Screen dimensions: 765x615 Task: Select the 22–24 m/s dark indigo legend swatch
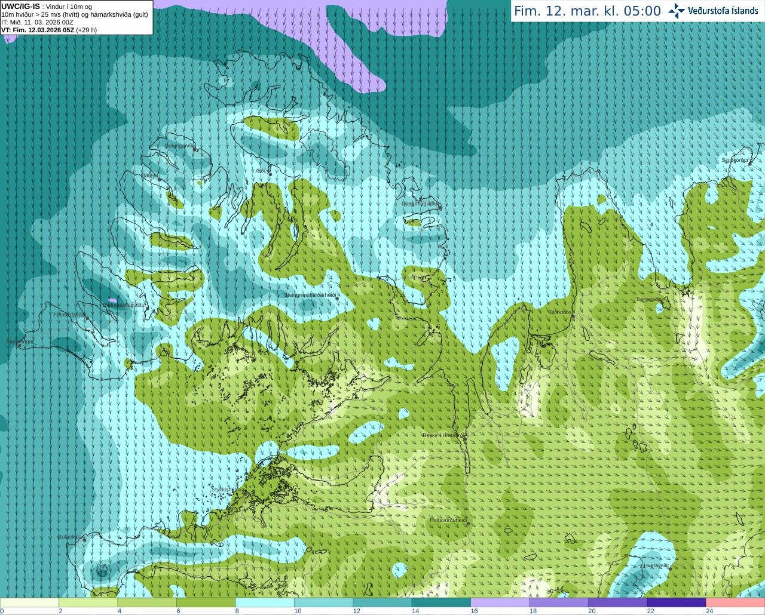(x=677, y=602)
